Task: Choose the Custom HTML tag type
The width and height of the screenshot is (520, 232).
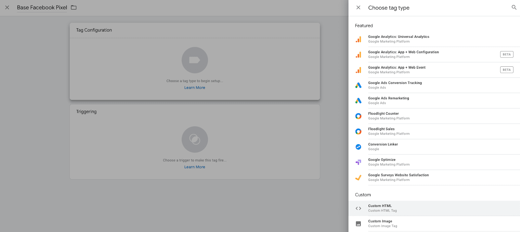Action: pyautogui.click(x=434, y=208)
